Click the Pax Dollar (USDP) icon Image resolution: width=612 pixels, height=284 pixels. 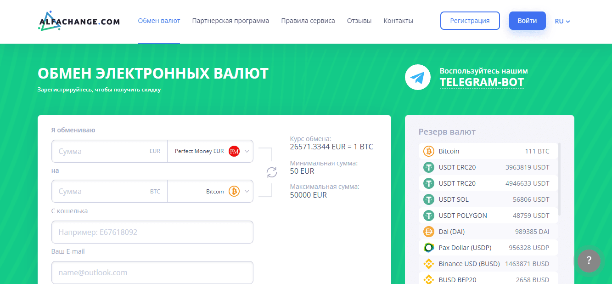(x=429, y=247)
